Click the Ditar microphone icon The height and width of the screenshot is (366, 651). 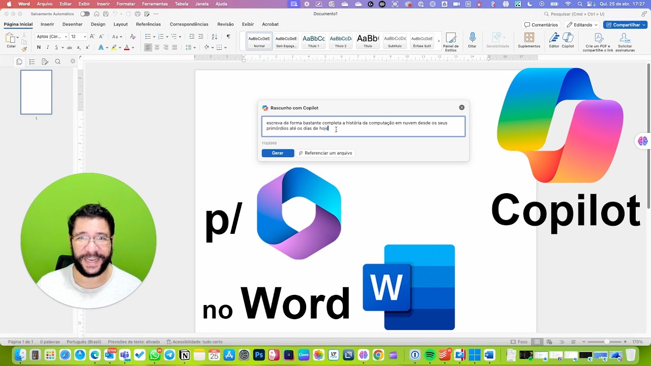point(472,40)
